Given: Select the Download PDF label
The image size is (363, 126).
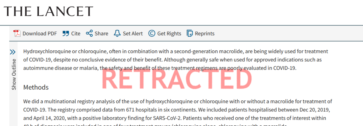Looking at the screenshot, I should [x=40, y=33].
